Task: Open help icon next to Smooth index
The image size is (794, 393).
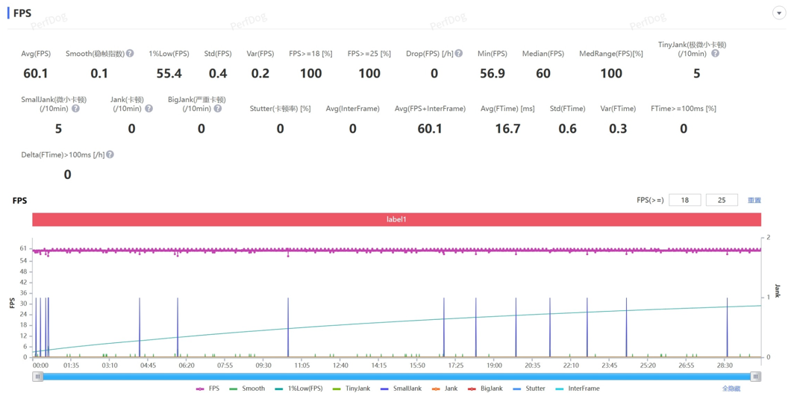Action: point(130,53)
